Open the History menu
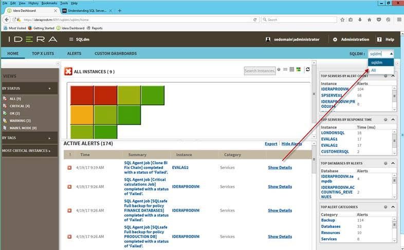Viewport: 404px width, 250px height. click(x=33, y=3)
